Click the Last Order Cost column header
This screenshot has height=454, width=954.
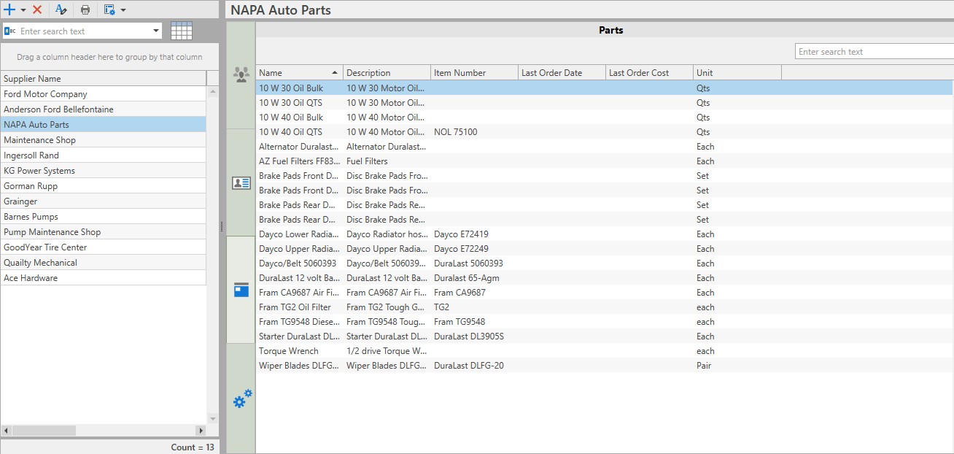649,72
